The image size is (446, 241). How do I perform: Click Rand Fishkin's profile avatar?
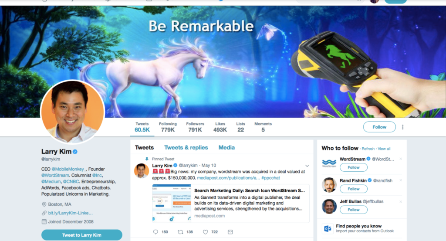tap(329, 185)
